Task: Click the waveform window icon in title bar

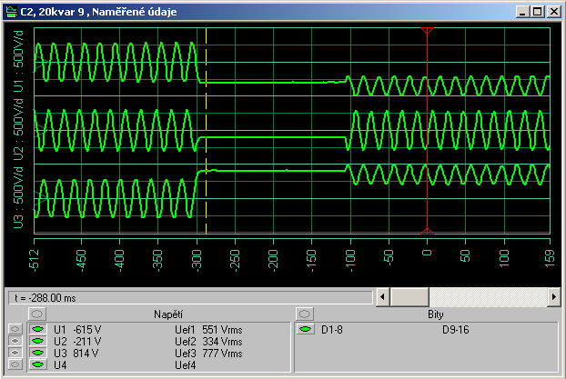Action: pyautogui.click(x=12, y=12)
